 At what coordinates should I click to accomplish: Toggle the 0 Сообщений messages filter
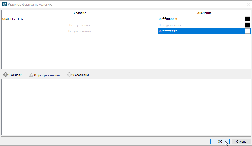[x=79, y=75]
